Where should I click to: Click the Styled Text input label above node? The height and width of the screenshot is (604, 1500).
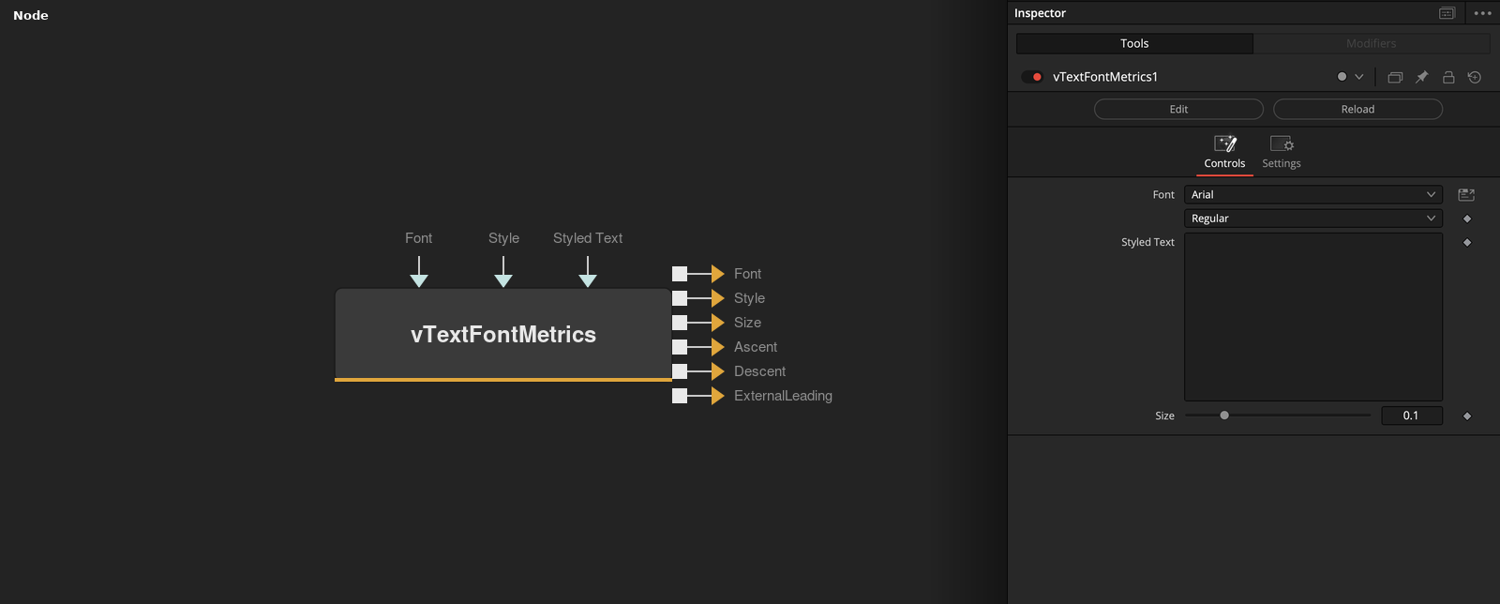(588, 238)
